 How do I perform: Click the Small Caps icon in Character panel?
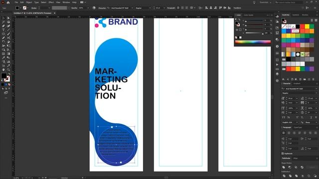coord(289,117)
